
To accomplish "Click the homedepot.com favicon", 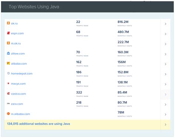I will click(8, 73).
